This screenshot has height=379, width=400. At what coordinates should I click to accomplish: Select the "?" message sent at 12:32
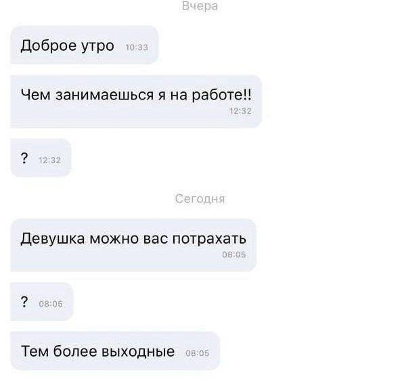[41, 158]
